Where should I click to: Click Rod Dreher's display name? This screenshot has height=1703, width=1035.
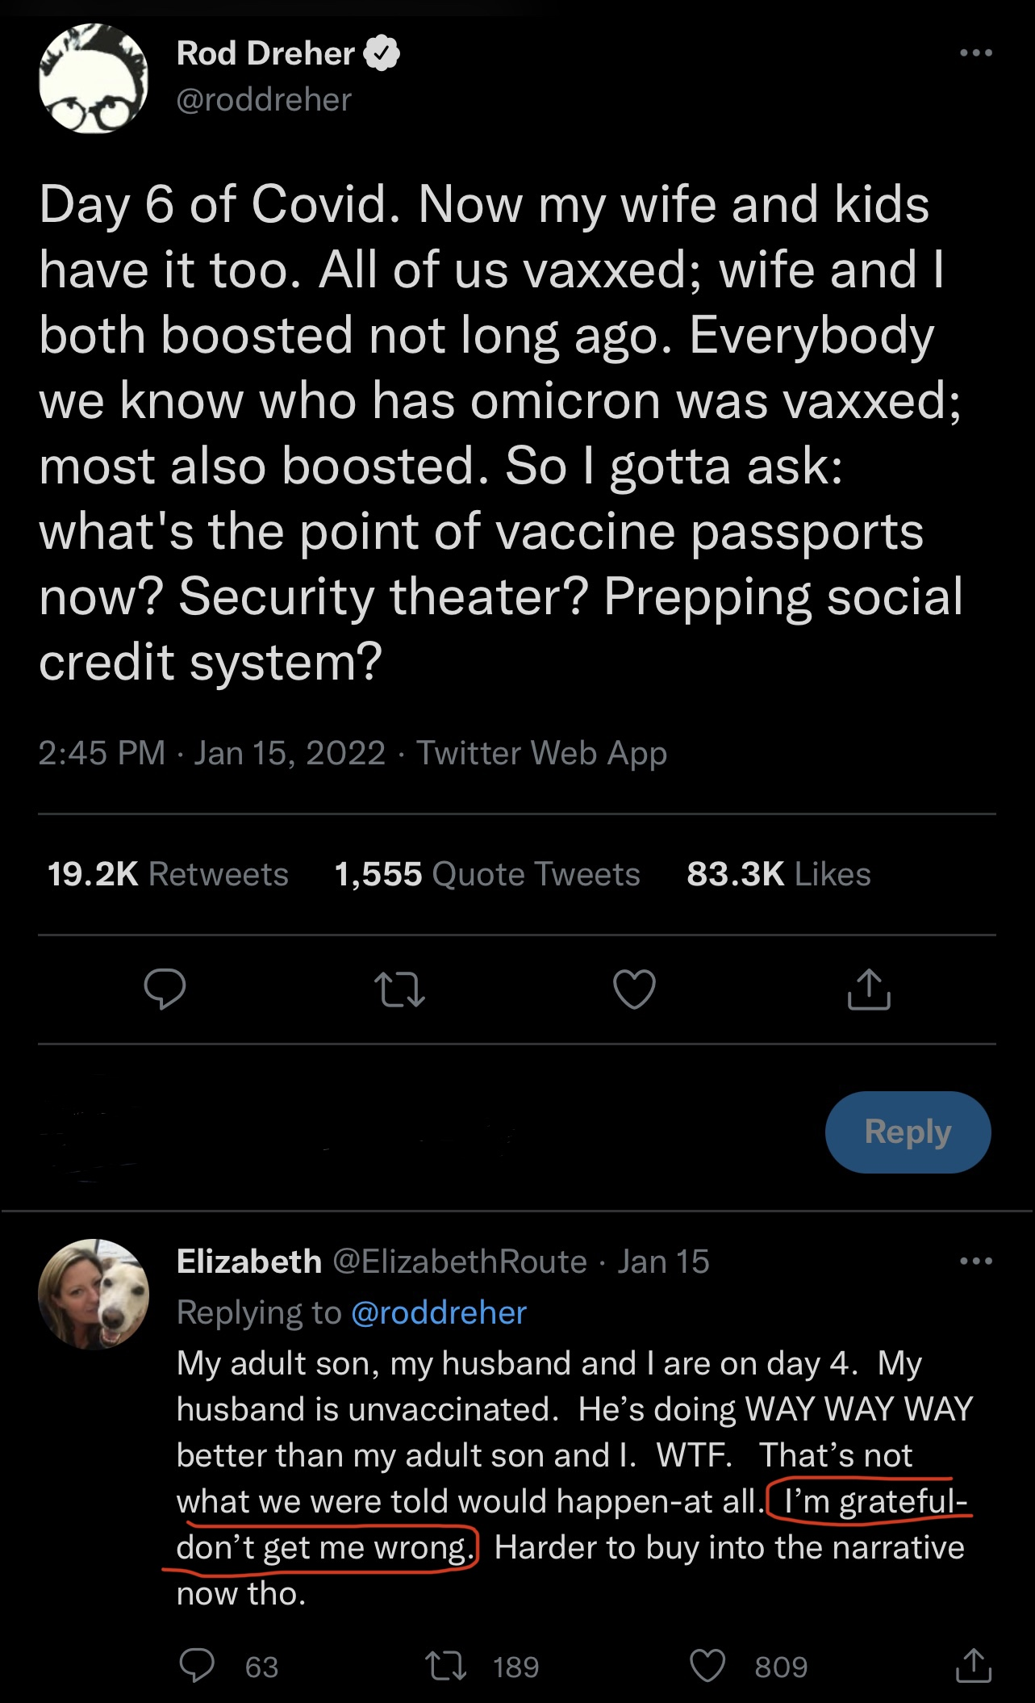click(265, 53)
